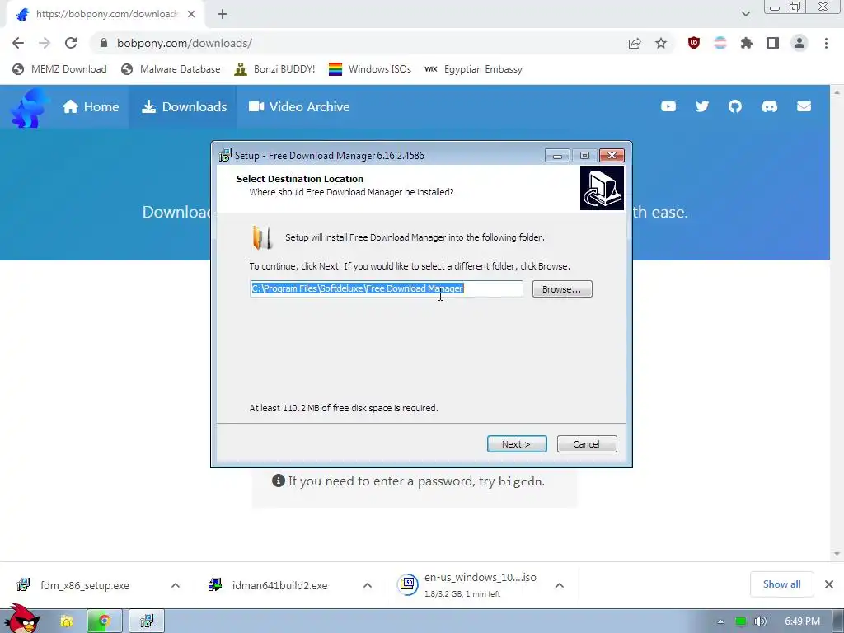Click the padlock site info icon
Viewport: 844px width, 633px height.
104,43
